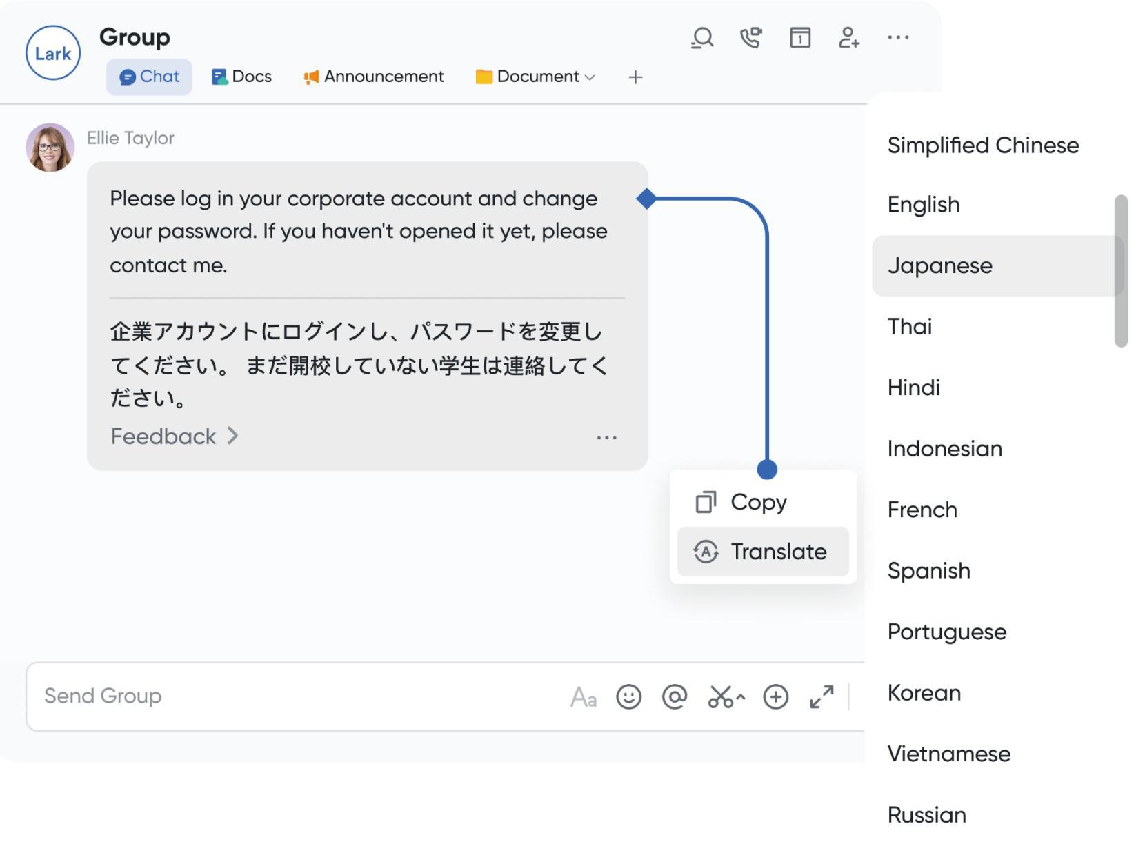Open the group calendar icon
The width and height of the screenshot is (1145, 844).
[800, 38]
